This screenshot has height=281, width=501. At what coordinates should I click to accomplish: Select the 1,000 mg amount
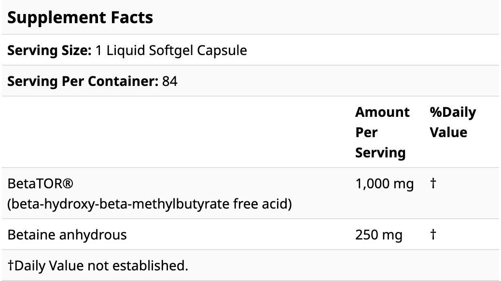click(384, 184)
